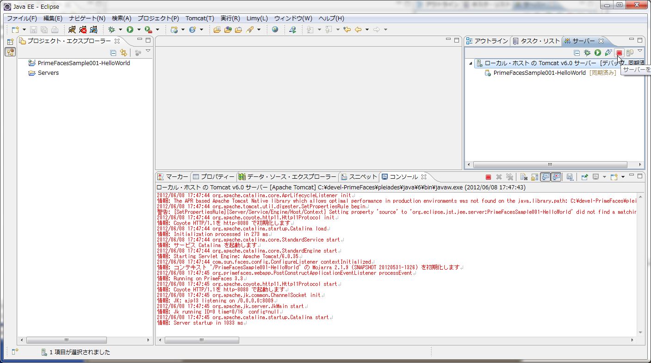Open dropdown arrow next to main Run button
The width and height of the screenshot is (651, 363).
139,30
